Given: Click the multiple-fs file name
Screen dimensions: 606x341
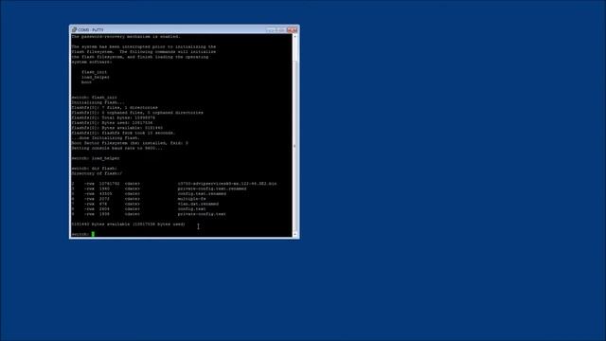Looking at the screenshot, I should [x=191, y=199].
